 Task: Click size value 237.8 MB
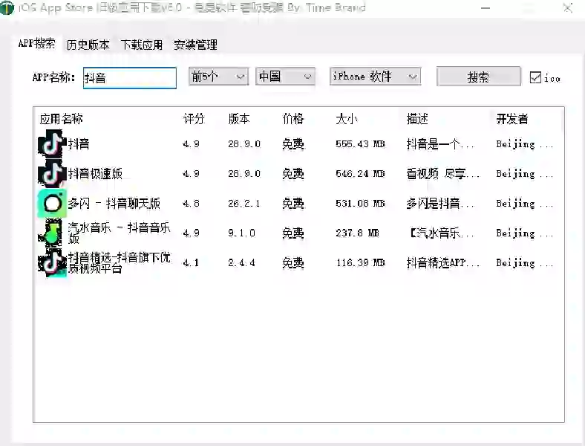pyautogui.click(x=357, y=233)
